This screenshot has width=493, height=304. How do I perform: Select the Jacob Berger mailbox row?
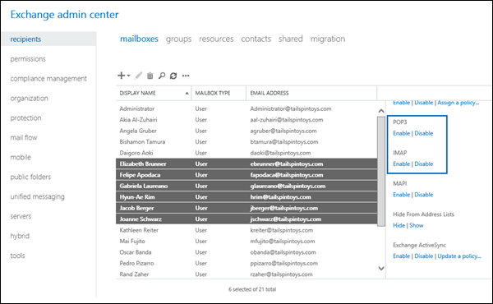[x=246, y=208]
